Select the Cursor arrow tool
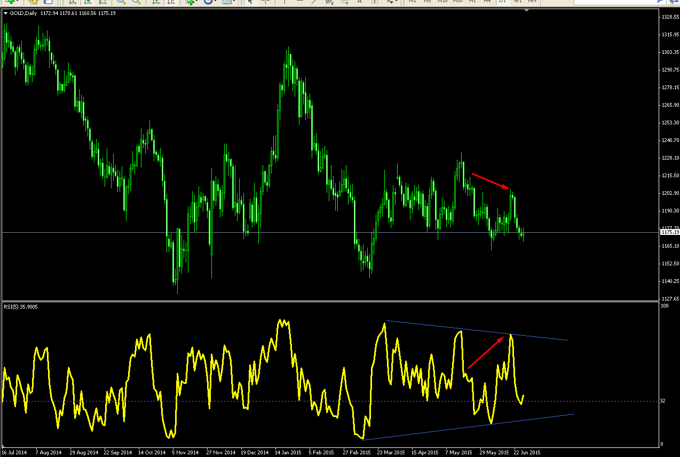Viewport: 680px width, 457px height. [250, 2]
